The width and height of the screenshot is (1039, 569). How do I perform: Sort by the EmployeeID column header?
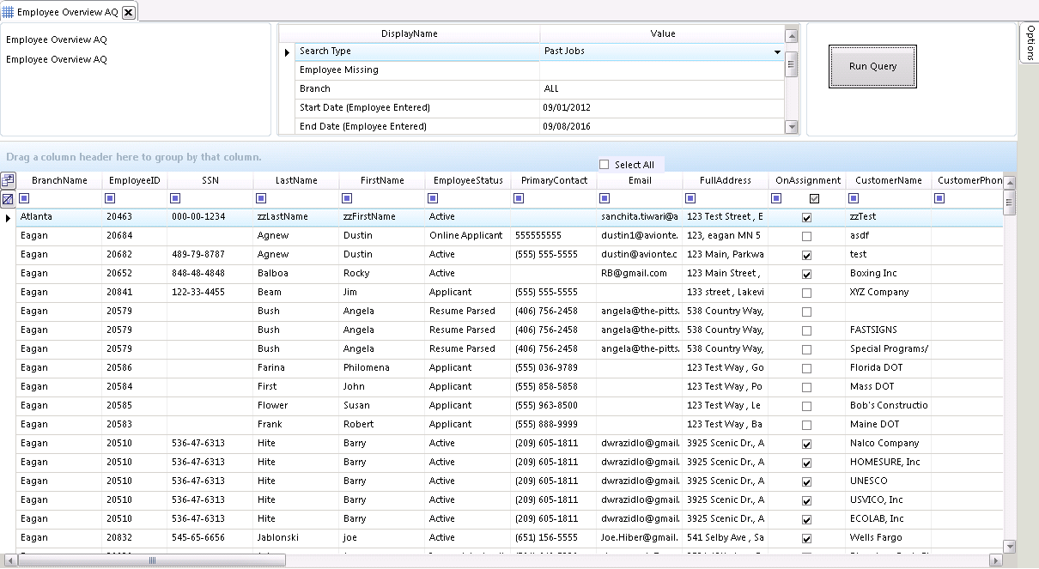coord(135,180)
